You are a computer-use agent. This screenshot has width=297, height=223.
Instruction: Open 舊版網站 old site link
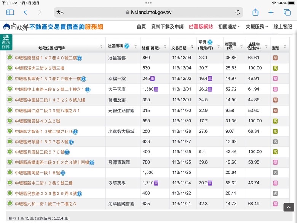[x=201, y=27]
